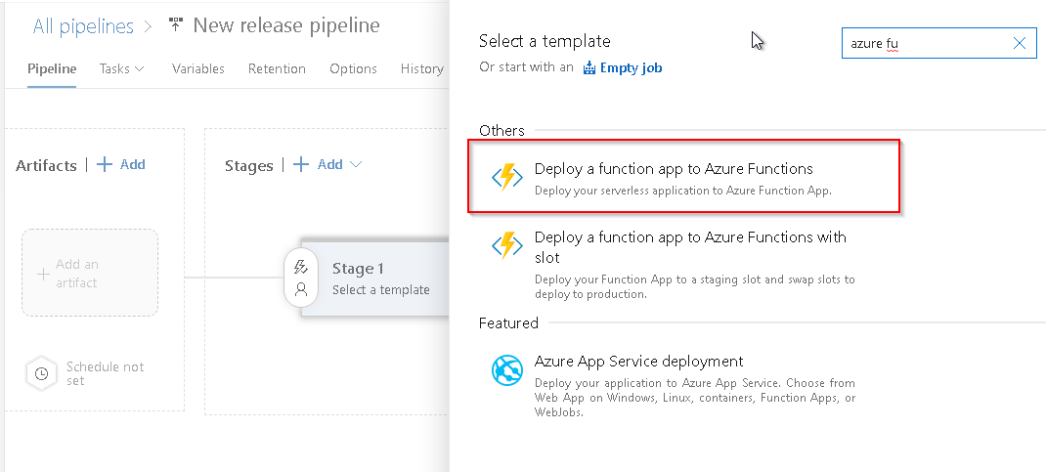Open the Options tab
The image size is (1046, 472).
point(354,68)
